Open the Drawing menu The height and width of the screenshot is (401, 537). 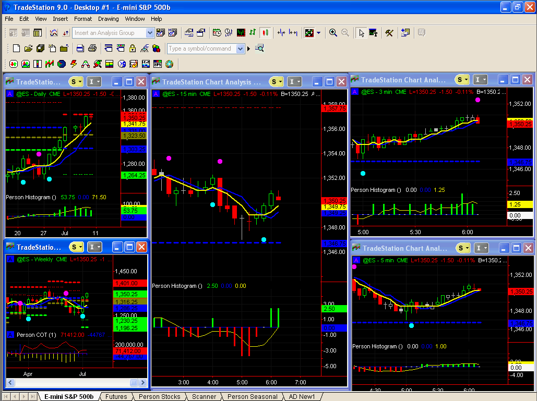pyautogui.click(x=108, y=19)
